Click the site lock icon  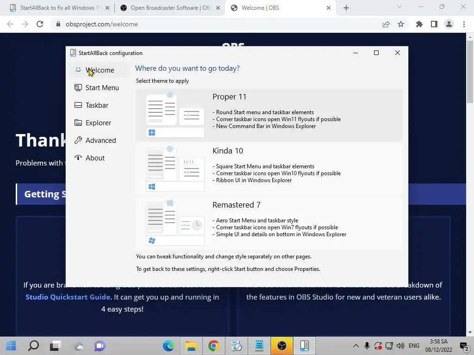pos(58,24)
